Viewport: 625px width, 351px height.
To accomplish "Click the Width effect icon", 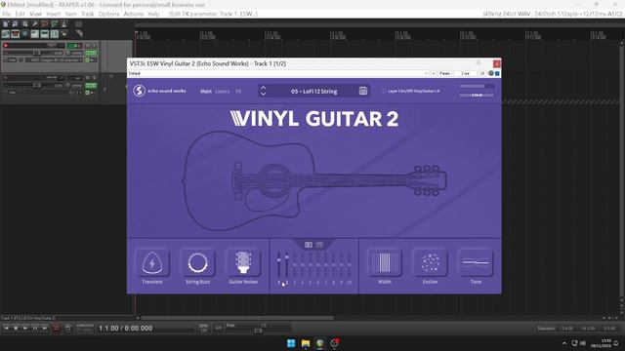I will point(385,262).
